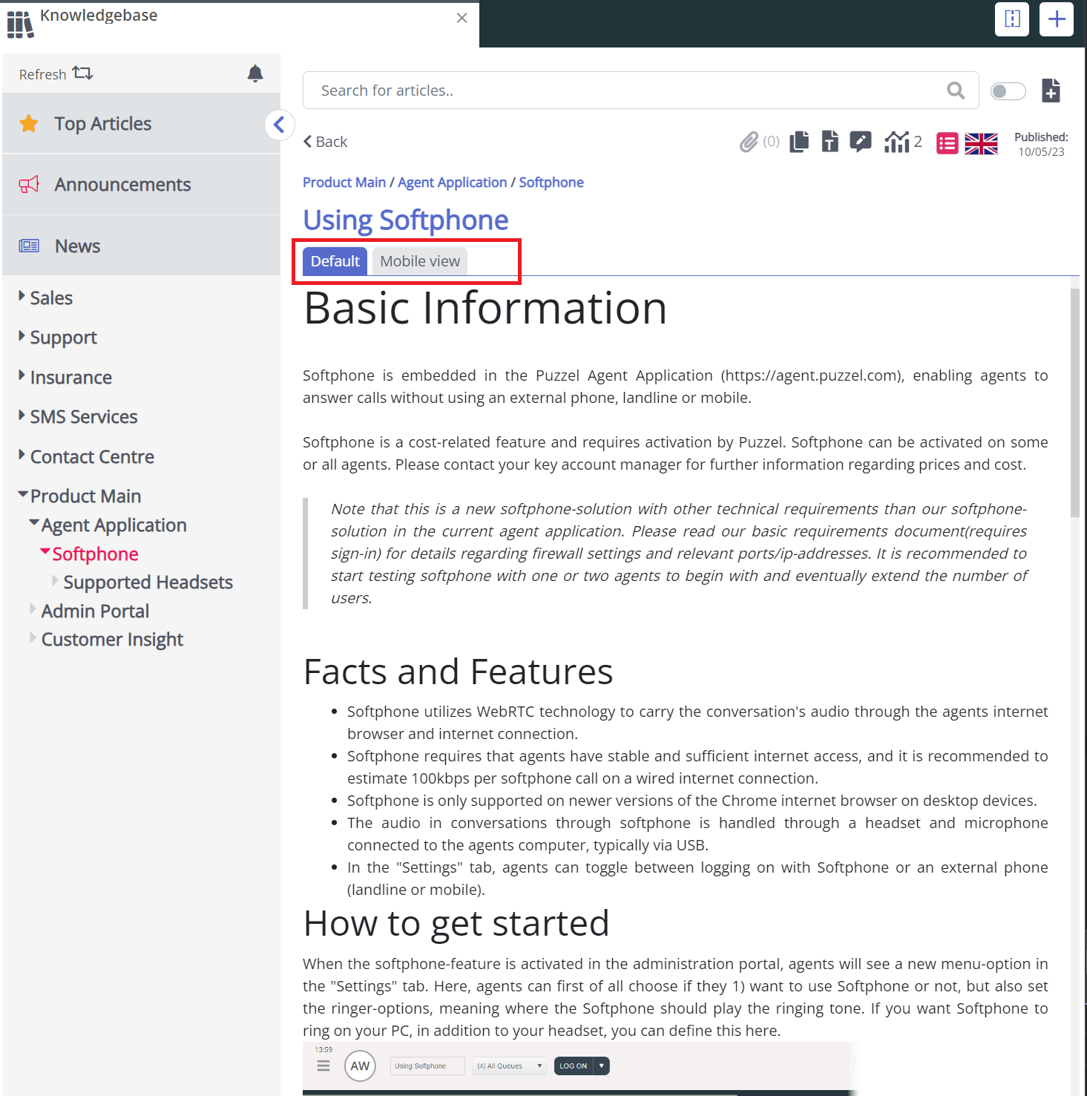The image size is (1087, 1096).
Task: Switch to the Mobile view tab
Action: pyautogui.click(x=419, y=261)
